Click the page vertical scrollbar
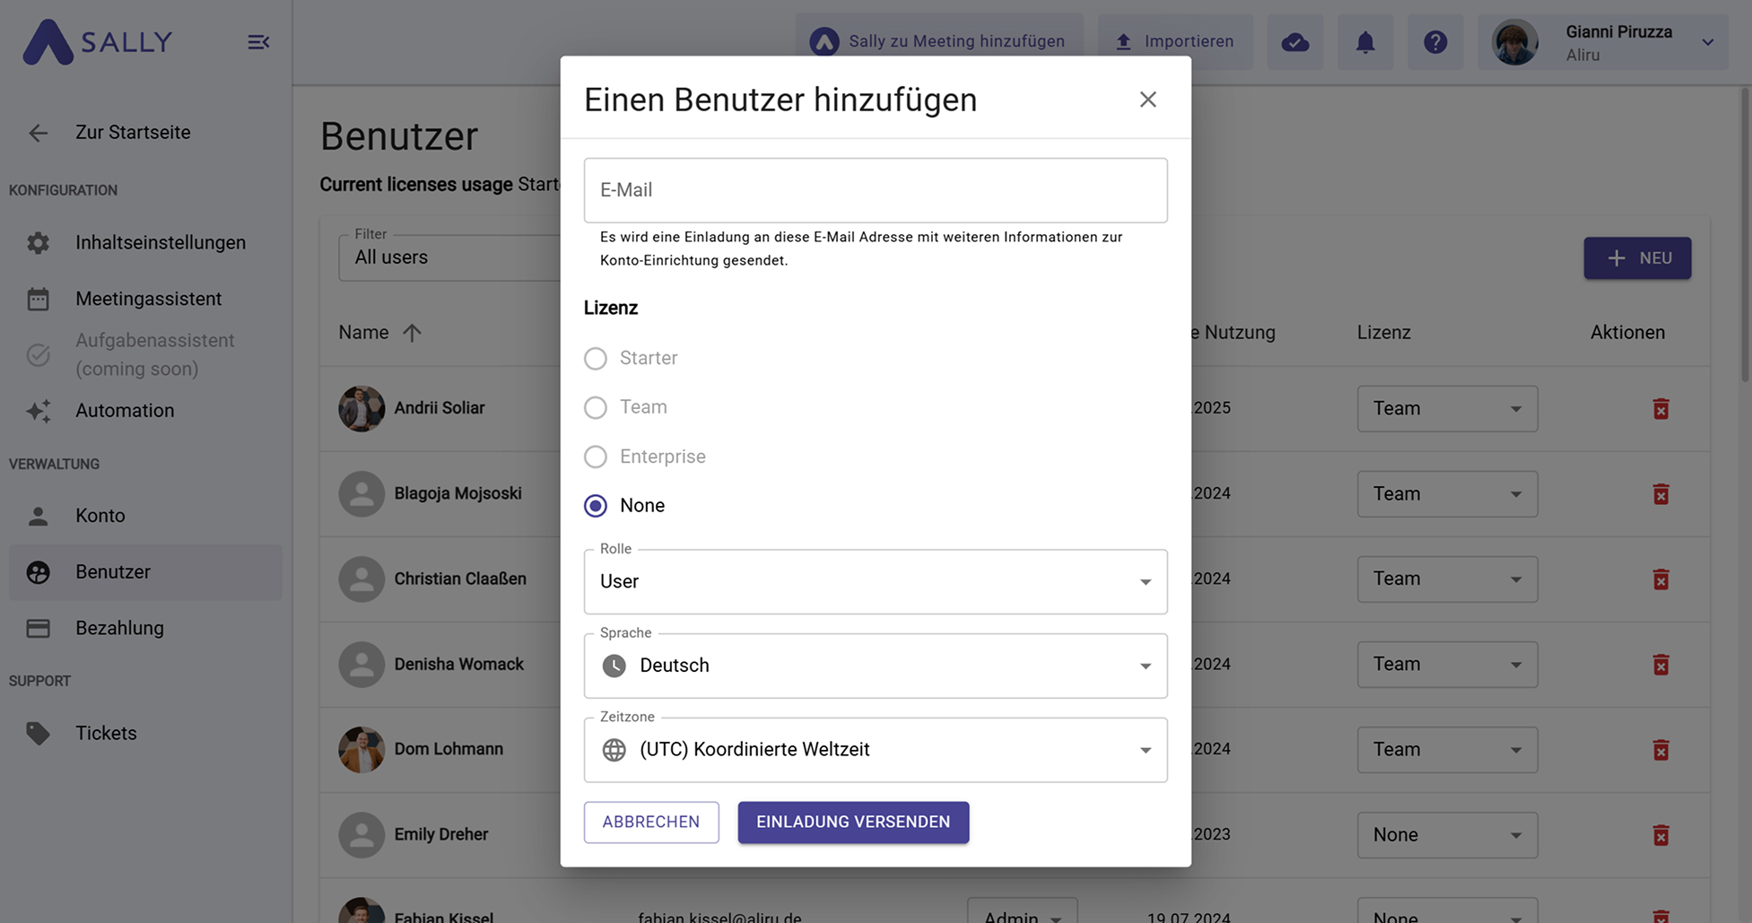The height and width of the screenshot is (923, 1752). pyautogui.click(x=1745, y=235)
